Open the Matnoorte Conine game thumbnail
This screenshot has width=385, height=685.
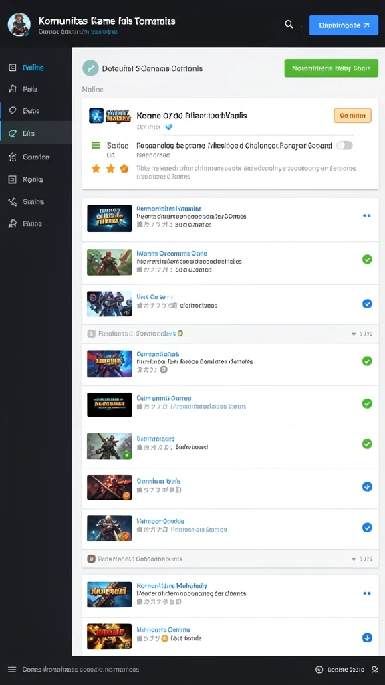[109, 637]
